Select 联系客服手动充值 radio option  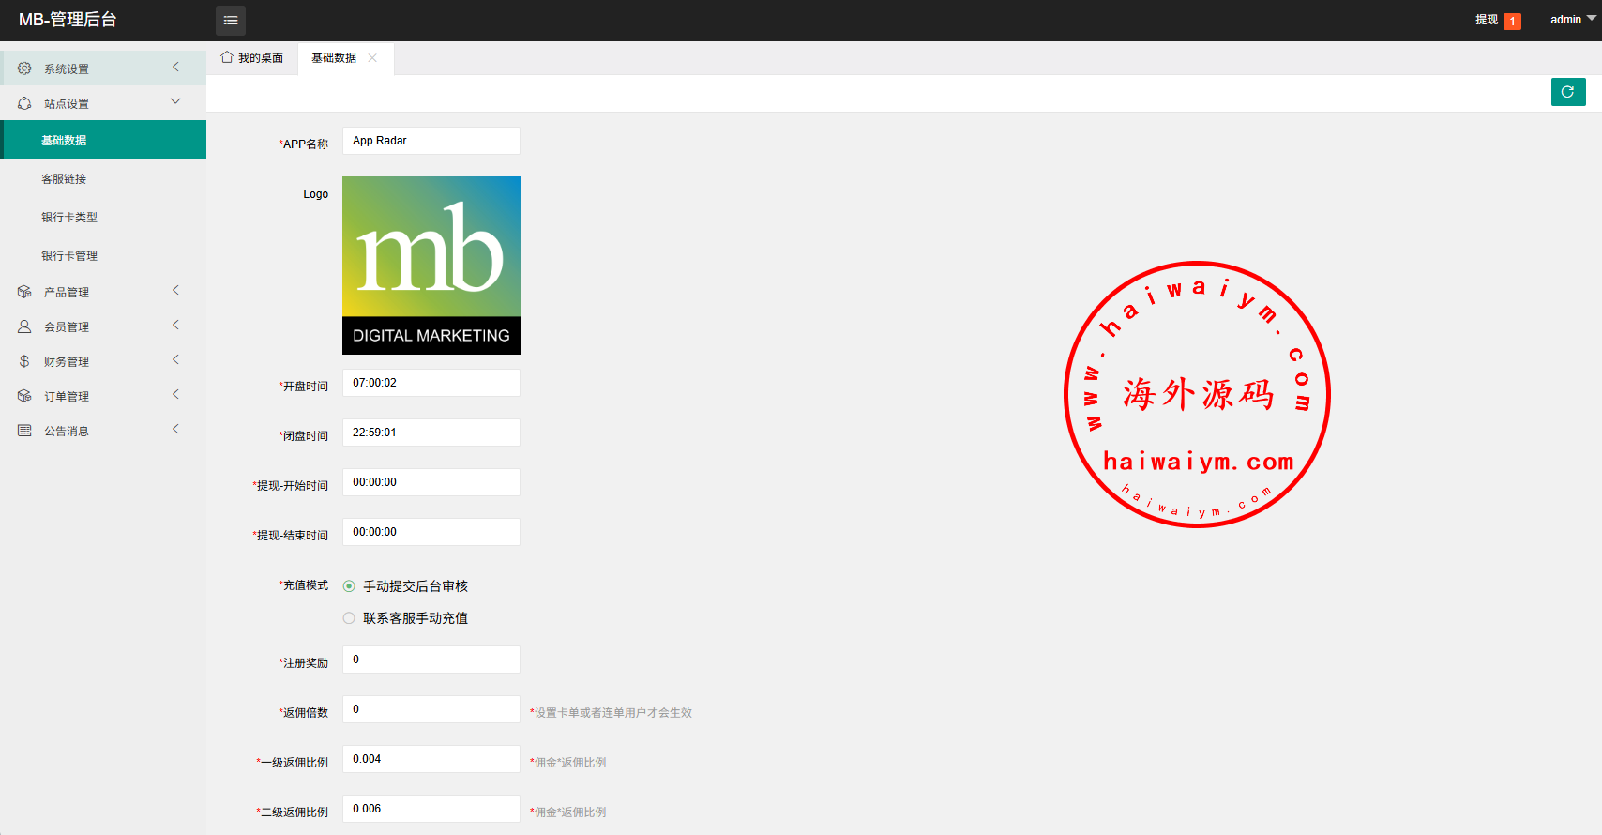tap(349, 618)
